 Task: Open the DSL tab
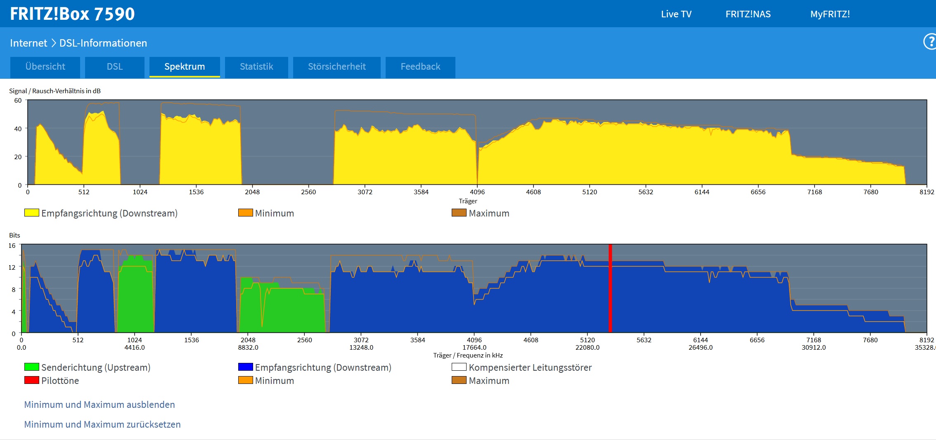(x=115, y=67)
